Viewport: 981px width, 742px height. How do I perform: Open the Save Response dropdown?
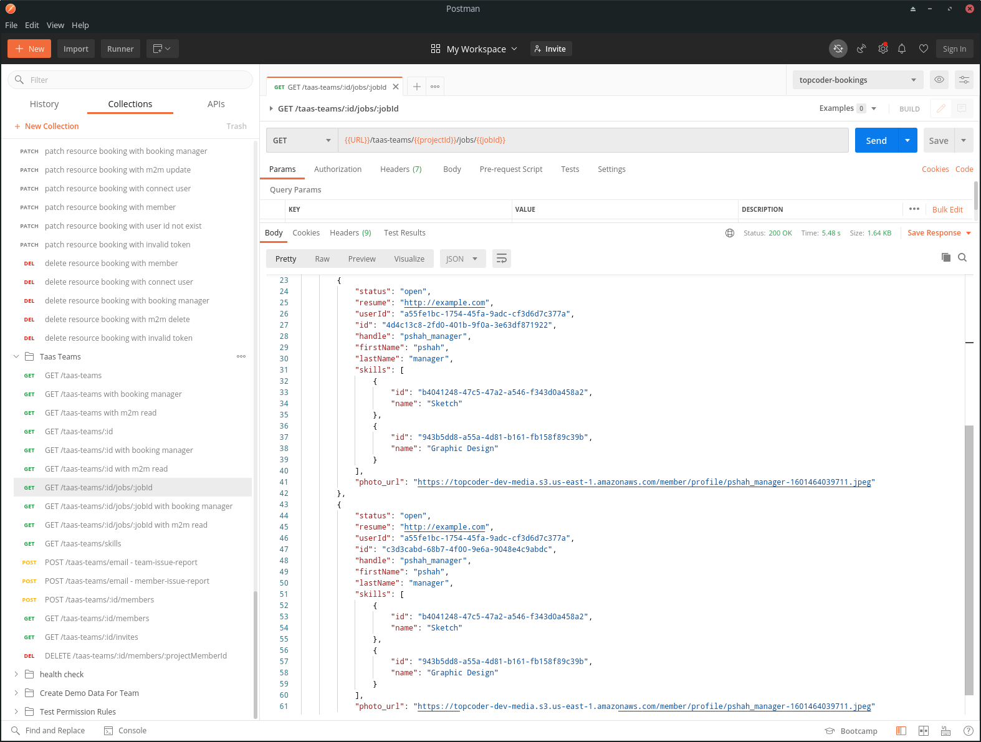pyautogui.click(x=939, y=233)
